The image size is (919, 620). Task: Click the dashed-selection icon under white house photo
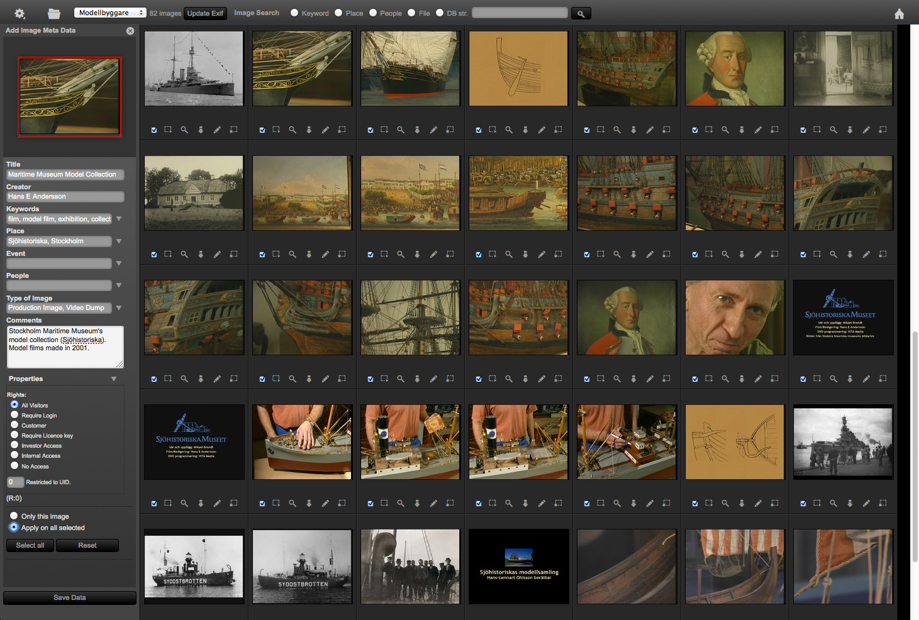(x=168, y=254)
